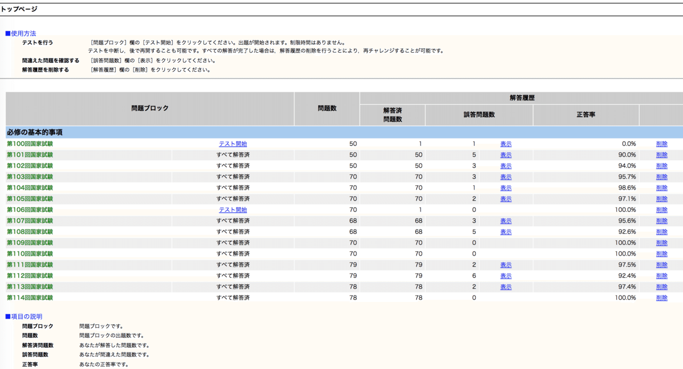Click the 98.6% accuracy value

pos(626,188)
